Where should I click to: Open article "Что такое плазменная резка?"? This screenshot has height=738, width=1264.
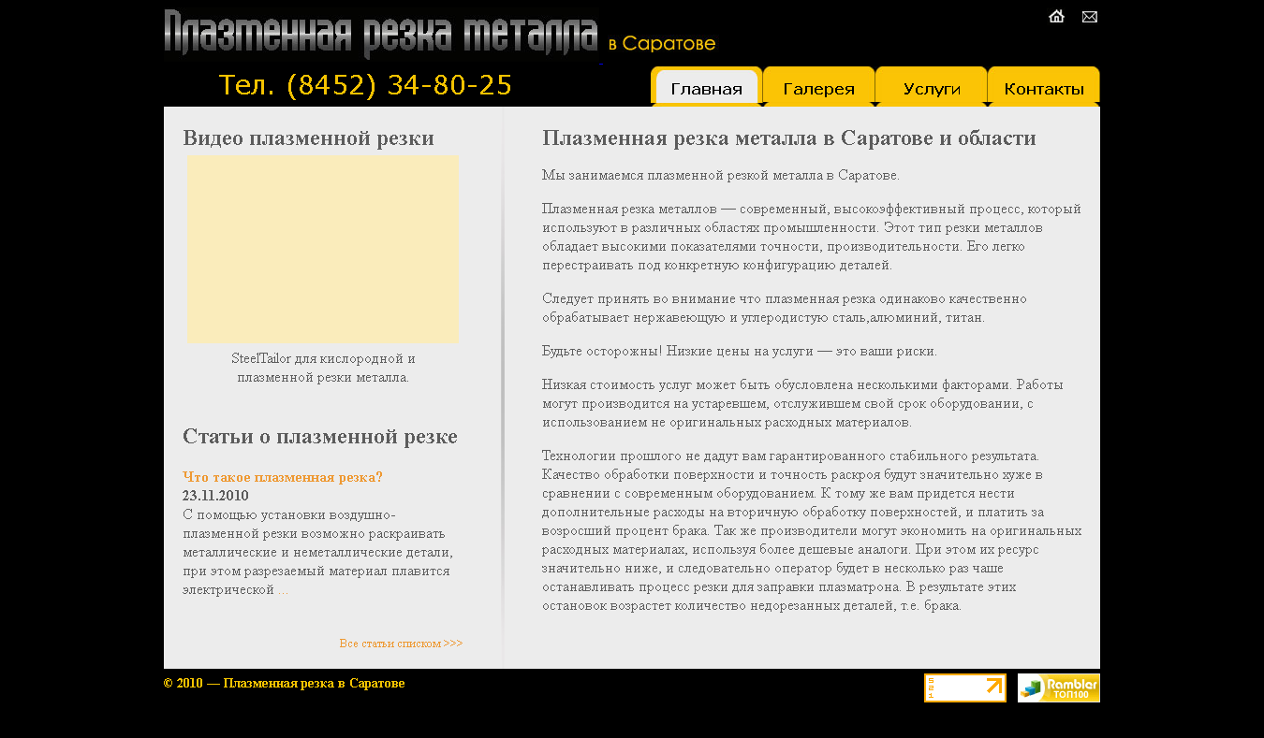coord(283,477)
